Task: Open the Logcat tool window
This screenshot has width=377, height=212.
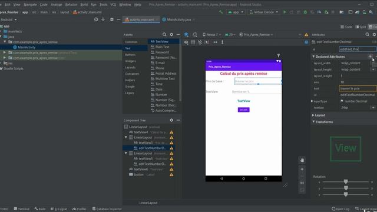Action: [x=59, y=209]
